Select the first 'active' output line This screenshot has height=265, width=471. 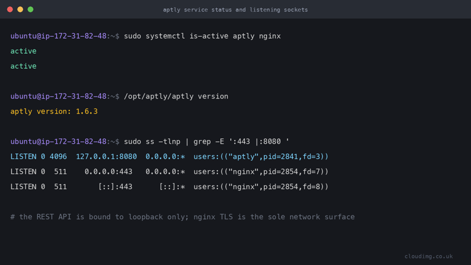click(24, 51)
